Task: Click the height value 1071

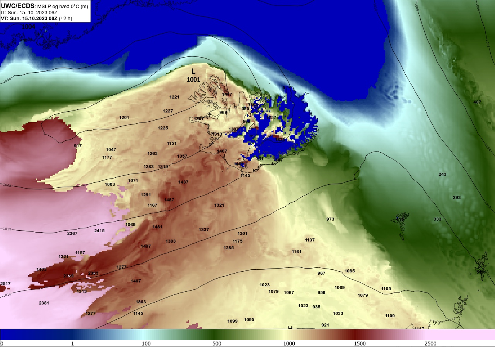Action: click(x=133, y=180)
